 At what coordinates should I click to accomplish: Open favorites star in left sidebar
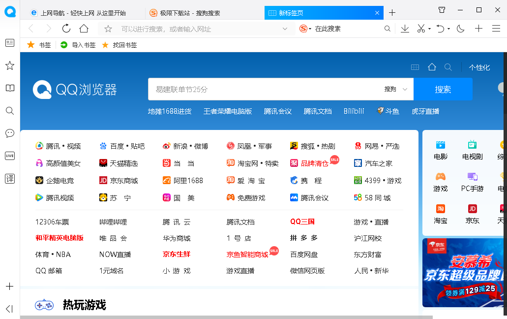pyautogui.click(x=10, y=65)
